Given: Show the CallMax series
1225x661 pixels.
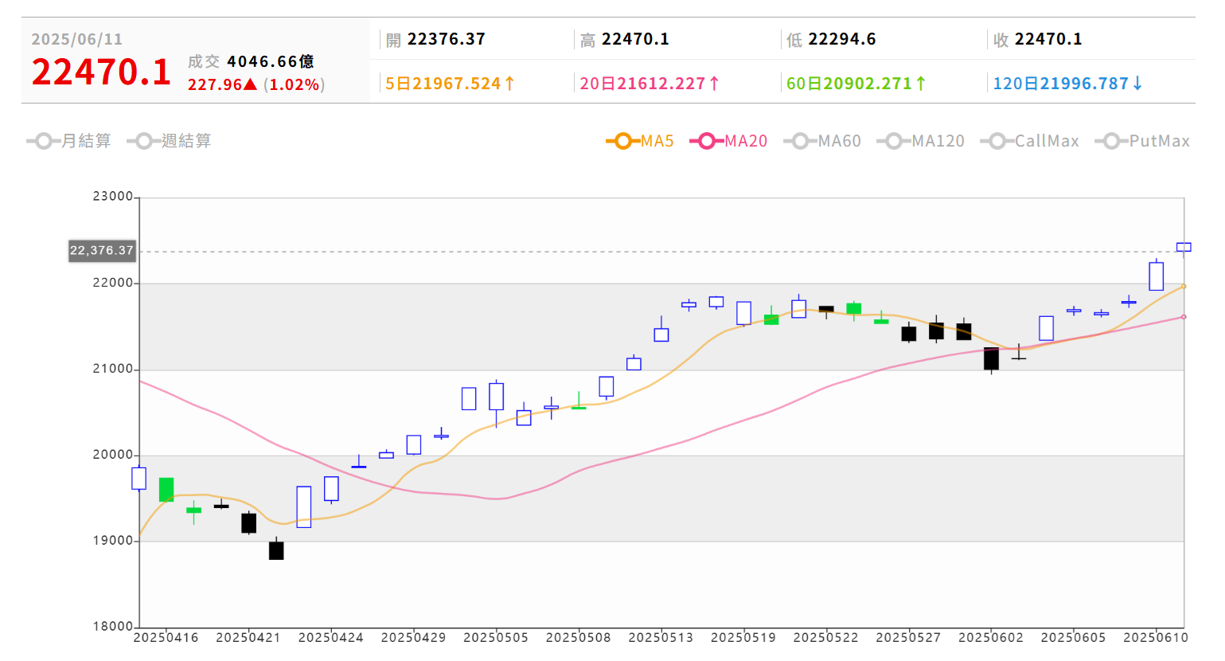Looking at the screenshot, I should [x=1029, y=141].
